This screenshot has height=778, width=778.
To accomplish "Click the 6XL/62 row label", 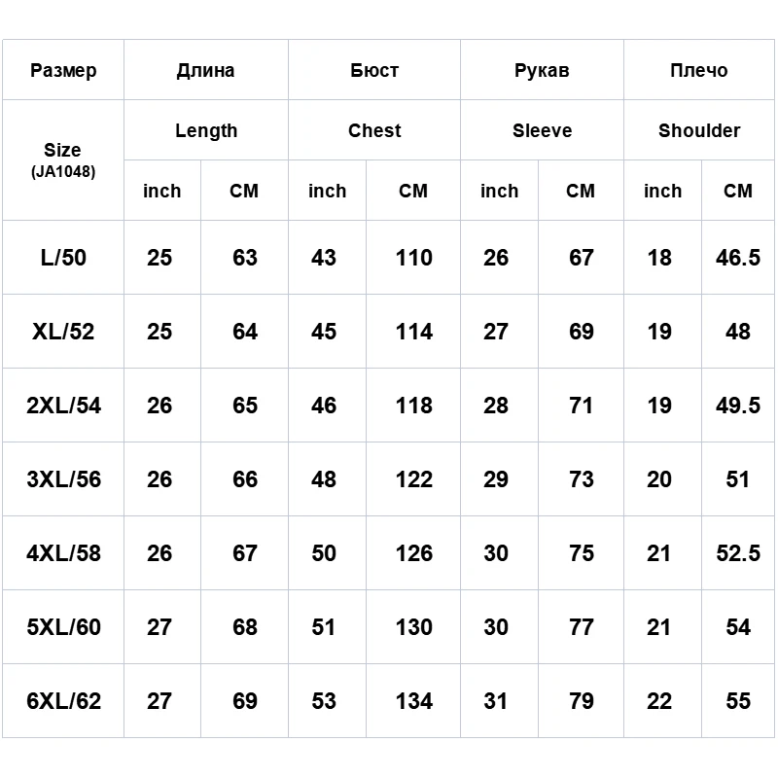I will coord(63,700).
